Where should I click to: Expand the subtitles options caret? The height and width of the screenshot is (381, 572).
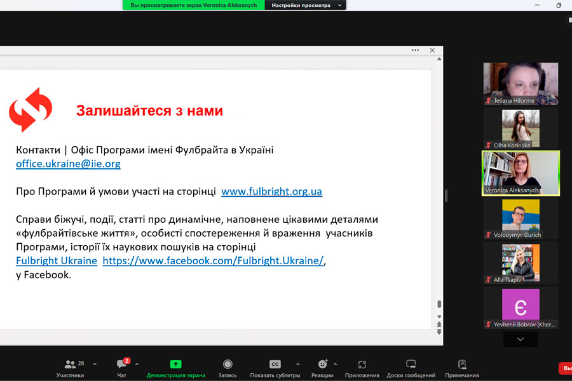(x=297, y=364)
